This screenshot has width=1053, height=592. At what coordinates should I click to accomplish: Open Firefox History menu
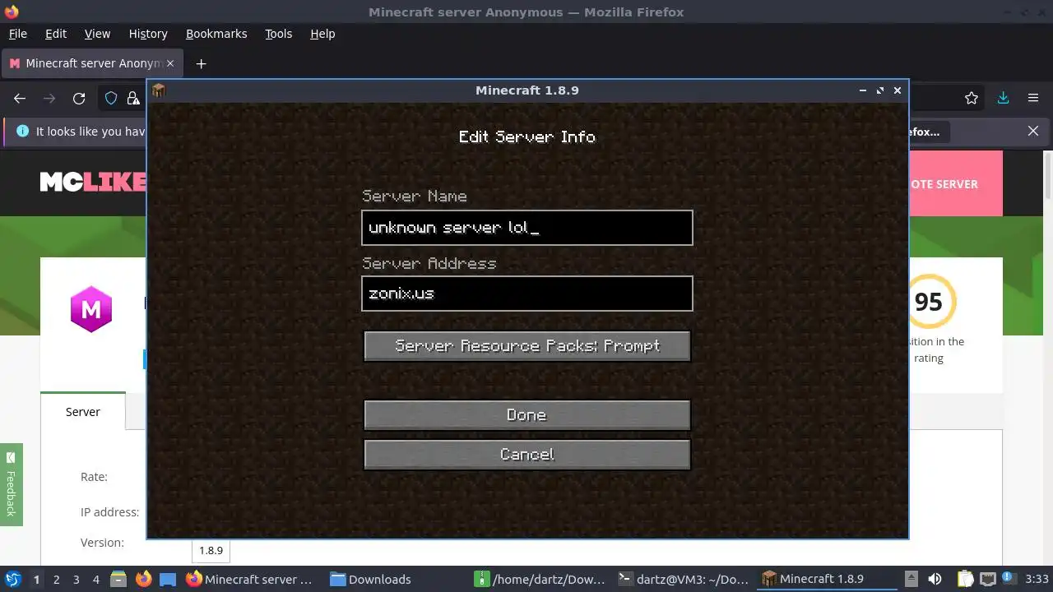[148, 34]
